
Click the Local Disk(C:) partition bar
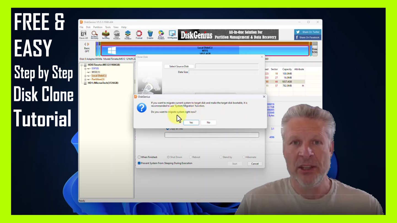click(205, 51)
